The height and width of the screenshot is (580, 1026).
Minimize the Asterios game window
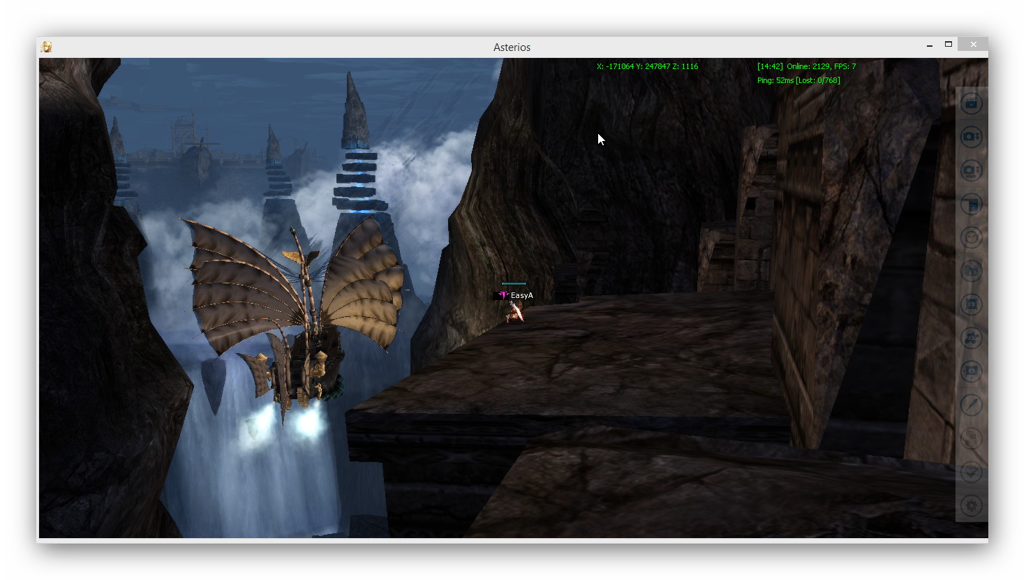(930, 45)
